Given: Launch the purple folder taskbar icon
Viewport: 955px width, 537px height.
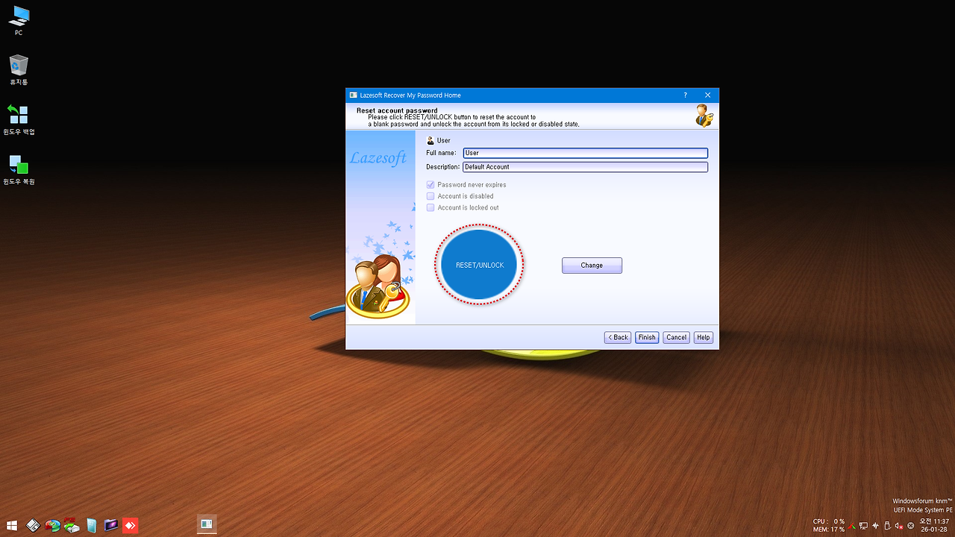Looking at the screenshot, I should tap(111, 525).
